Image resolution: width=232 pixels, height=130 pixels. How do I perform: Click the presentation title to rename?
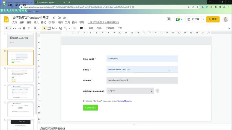pyautogui.click(x=31, y=18)
